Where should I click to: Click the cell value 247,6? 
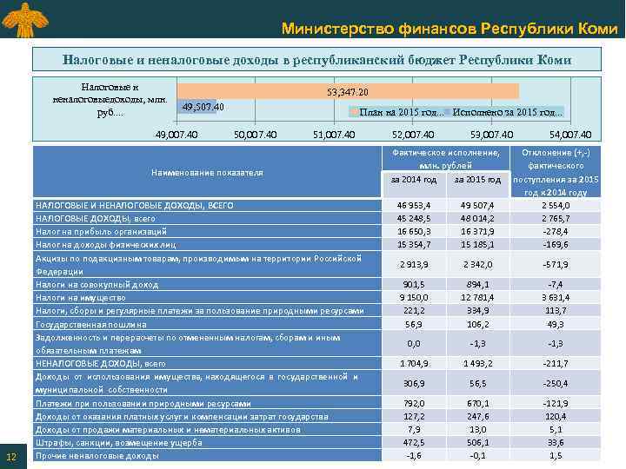click(477, 416)
